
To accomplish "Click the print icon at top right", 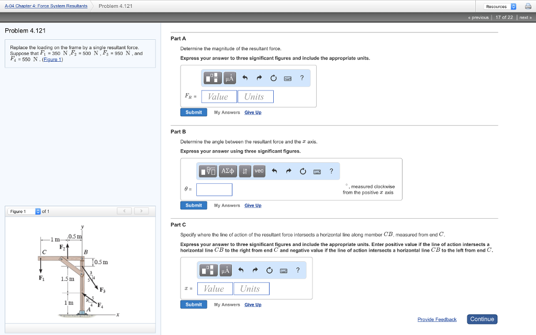I will 528,6.
